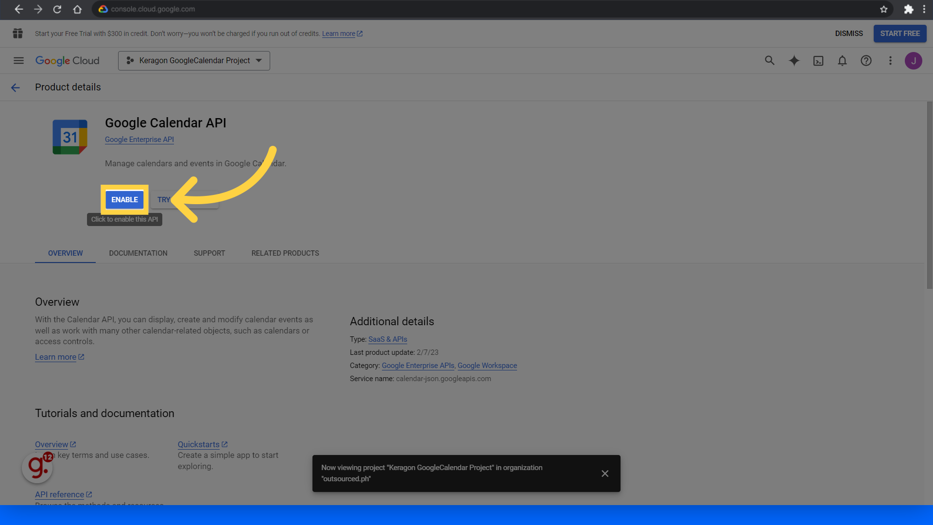
Task: Switch to the Documentation tab
Action: pyautogui.click(x=138, y=253)
